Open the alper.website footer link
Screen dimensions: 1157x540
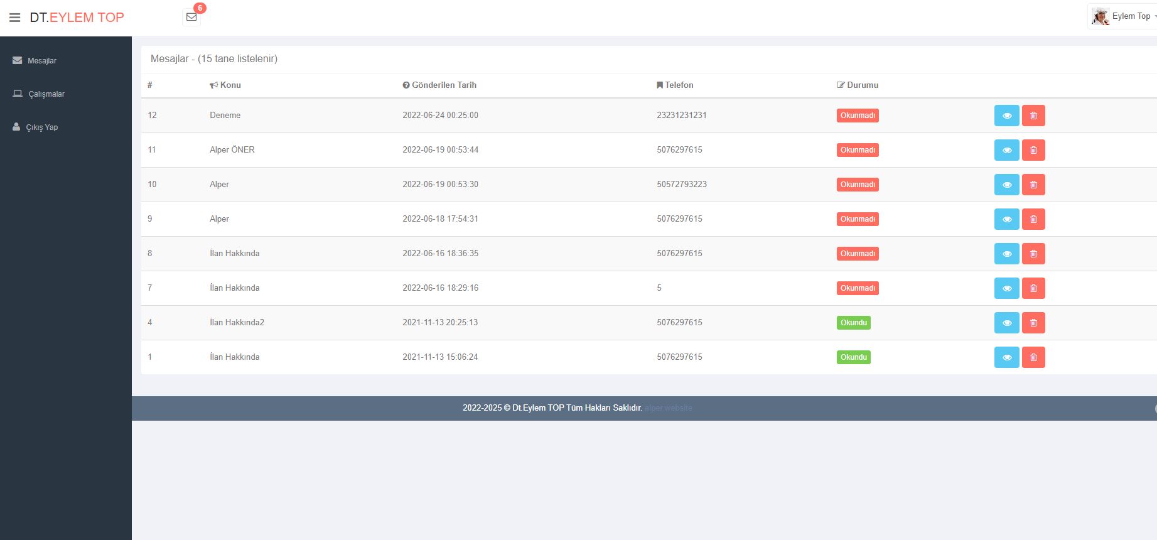point(668,408)
